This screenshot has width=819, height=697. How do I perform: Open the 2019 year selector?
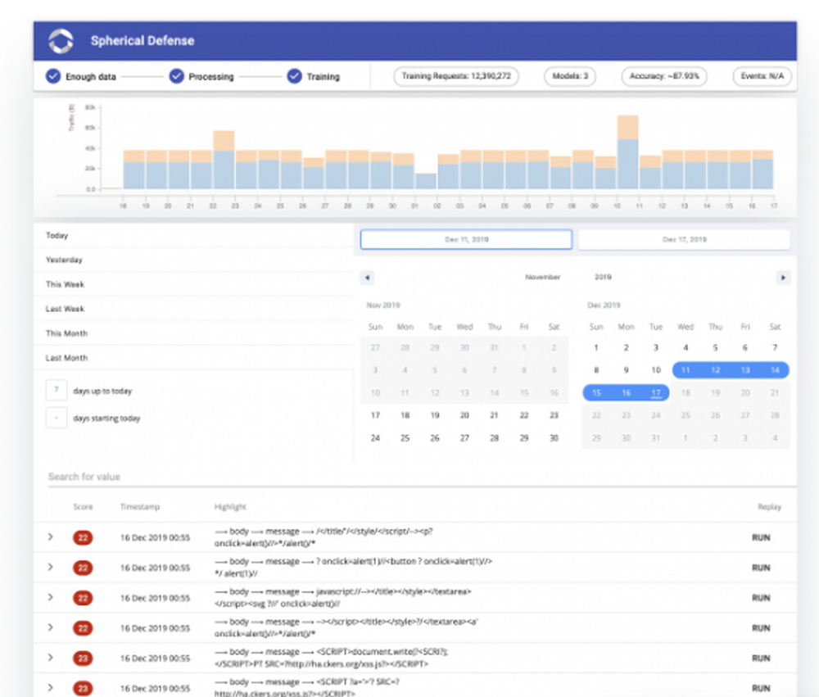click(x=603, y=277)
